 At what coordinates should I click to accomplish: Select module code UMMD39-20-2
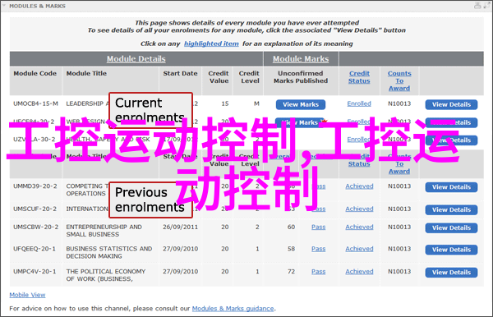(35, 186)
